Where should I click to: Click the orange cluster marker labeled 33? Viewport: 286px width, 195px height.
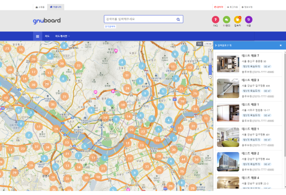click(147, 166)
